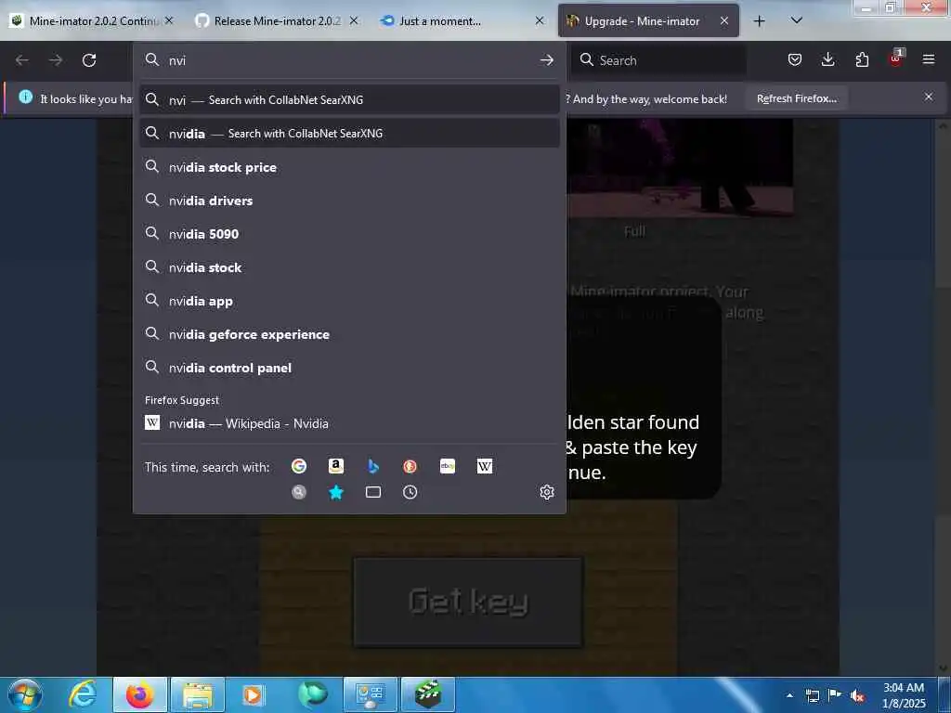Search this time with DuckDuckGo
This screenshot has height=713, width=951.
pos(410,466)
